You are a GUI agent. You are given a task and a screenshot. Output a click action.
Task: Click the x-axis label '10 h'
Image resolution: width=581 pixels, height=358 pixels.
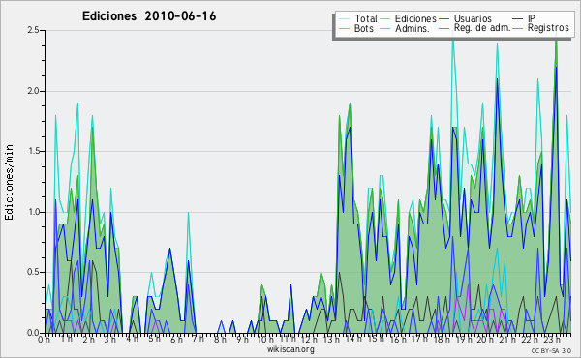click(x=265, y=340)
